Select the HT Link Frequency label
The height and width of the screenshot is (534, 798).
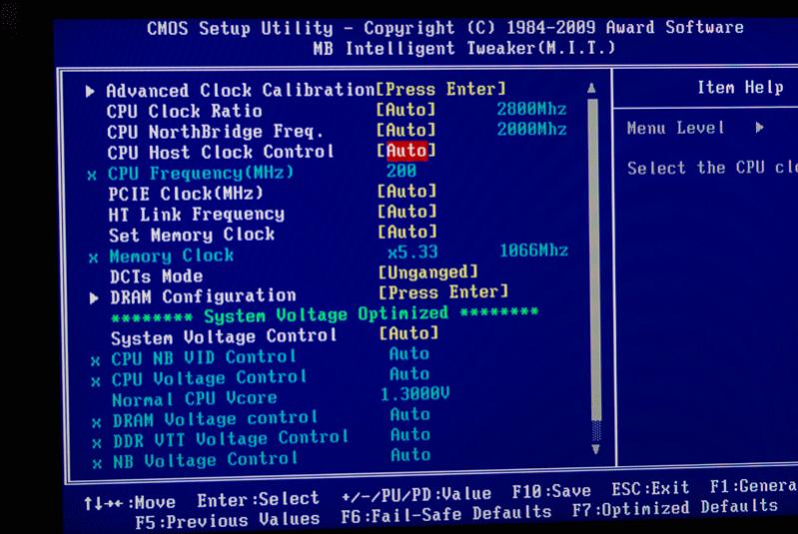[197, 215]
